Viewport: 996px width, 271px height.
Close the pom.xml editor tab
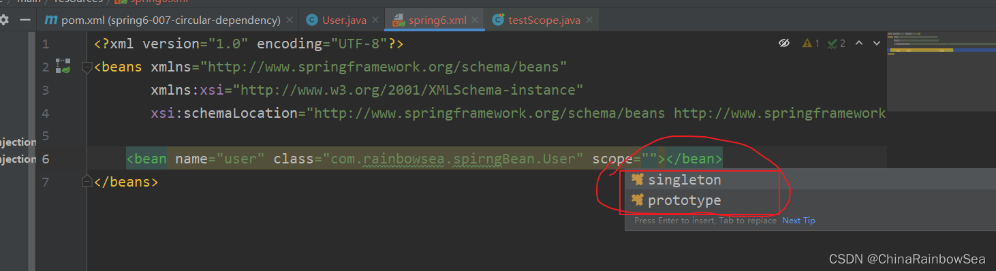pos(290,20)
